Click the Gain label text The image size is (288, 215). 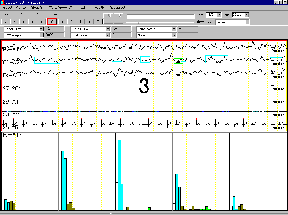click(x=199, y=14)
